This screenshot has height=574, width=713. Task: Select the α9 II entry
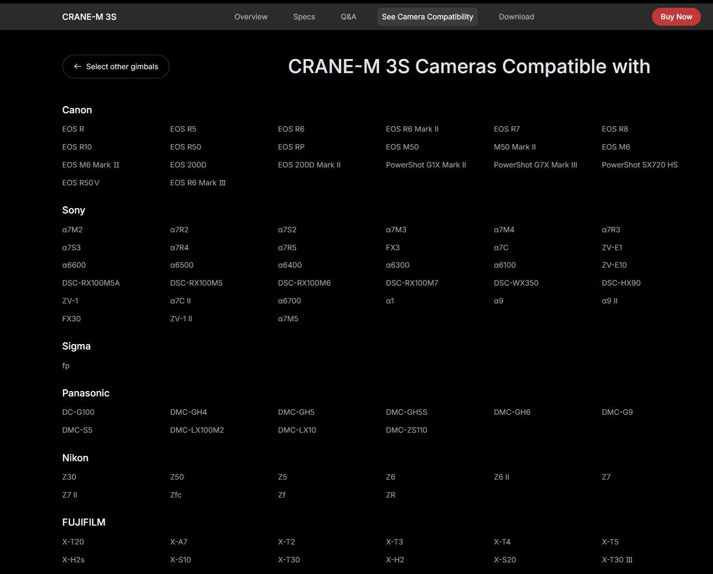(609, 301)
